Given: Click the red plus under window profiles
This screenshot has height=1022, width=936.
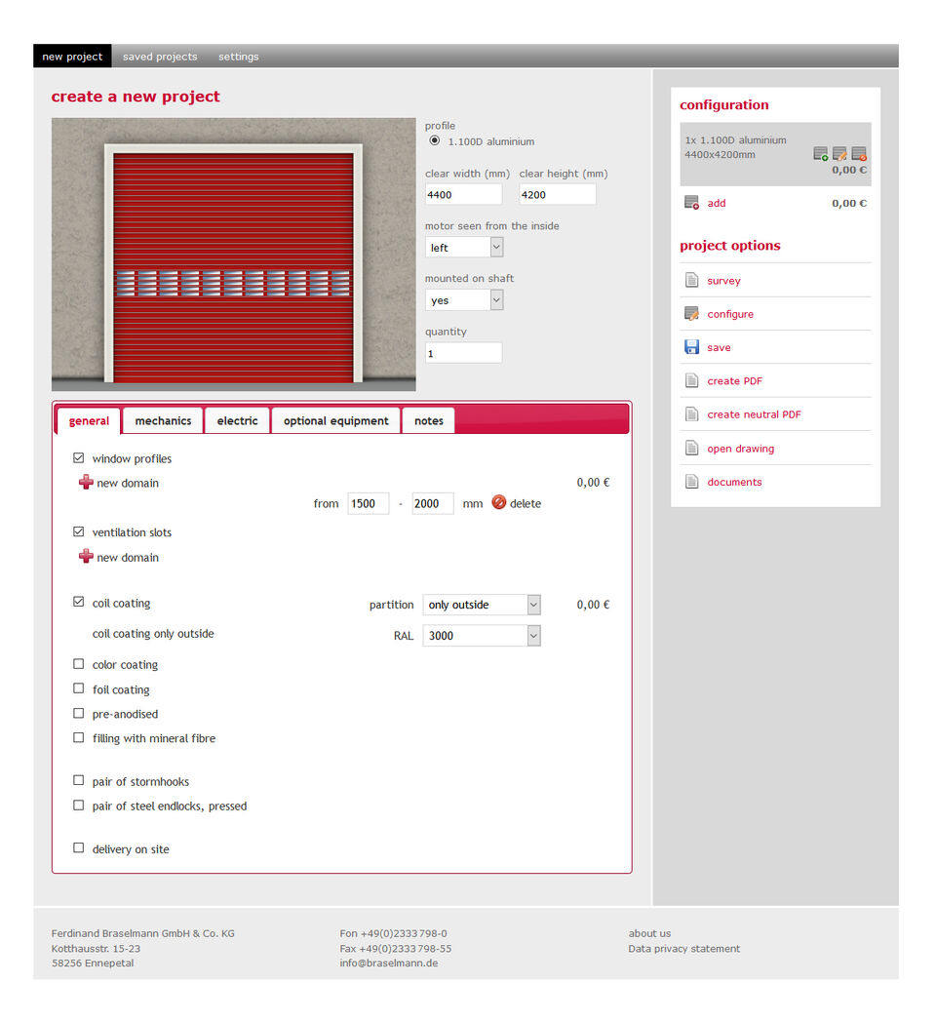Looking at the screenshot, I should click(x=86, y=483).
